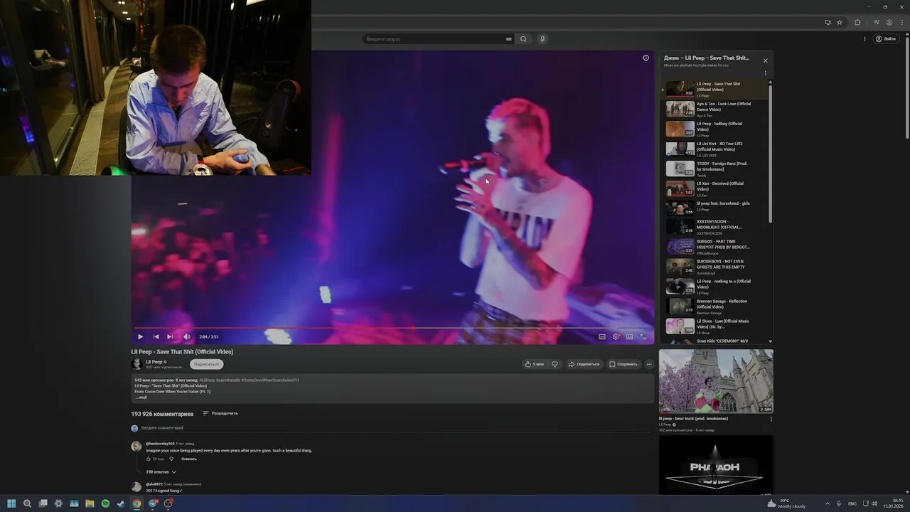
Task: Open taskbar search magnifier
Action: click(27, 503)
